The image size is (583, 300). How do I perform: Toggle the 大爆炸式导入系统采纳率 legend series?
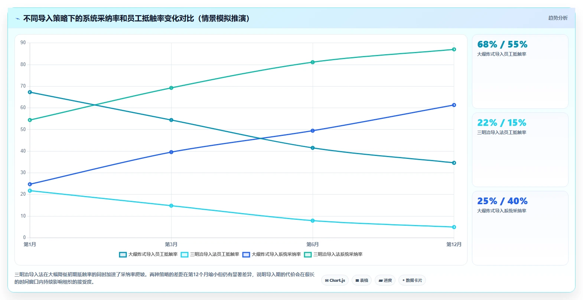[271, 254]
